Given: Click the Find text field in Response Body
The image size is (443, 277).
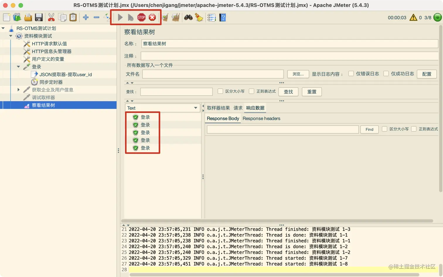Looking at the screenshot, I should pos(283,129).
